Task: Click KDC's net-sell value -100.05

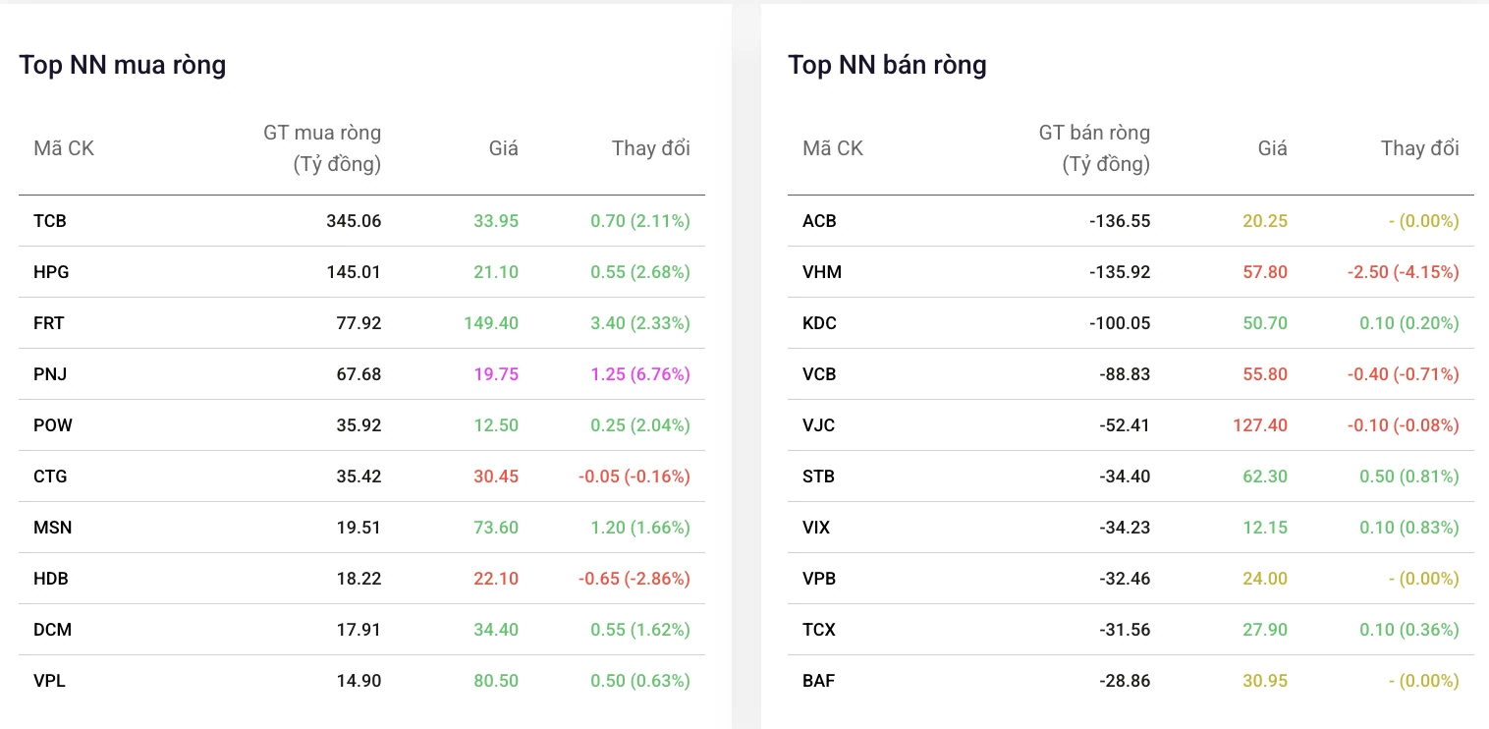Action: (x=1120, y=323)
